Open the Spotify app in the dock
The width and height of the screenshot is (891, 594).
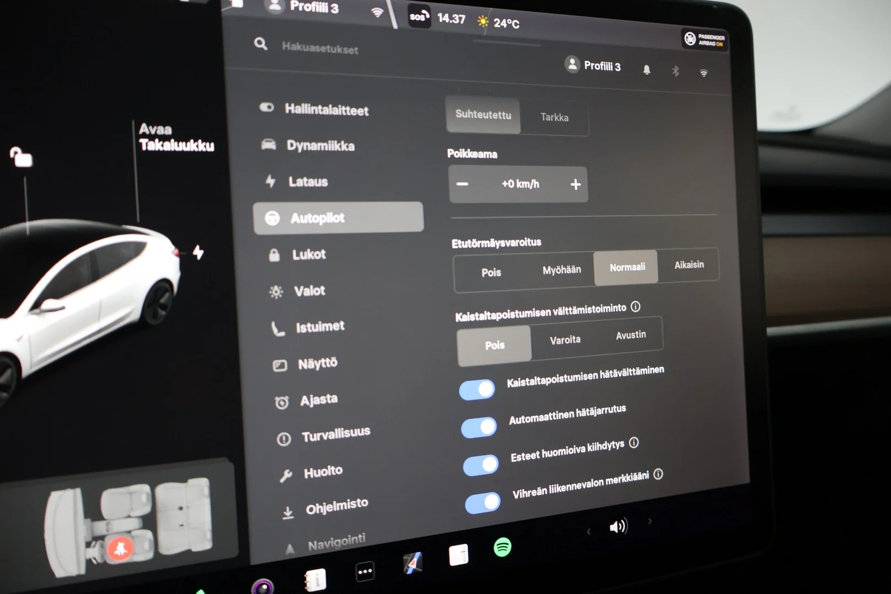(x=502, y=547)
